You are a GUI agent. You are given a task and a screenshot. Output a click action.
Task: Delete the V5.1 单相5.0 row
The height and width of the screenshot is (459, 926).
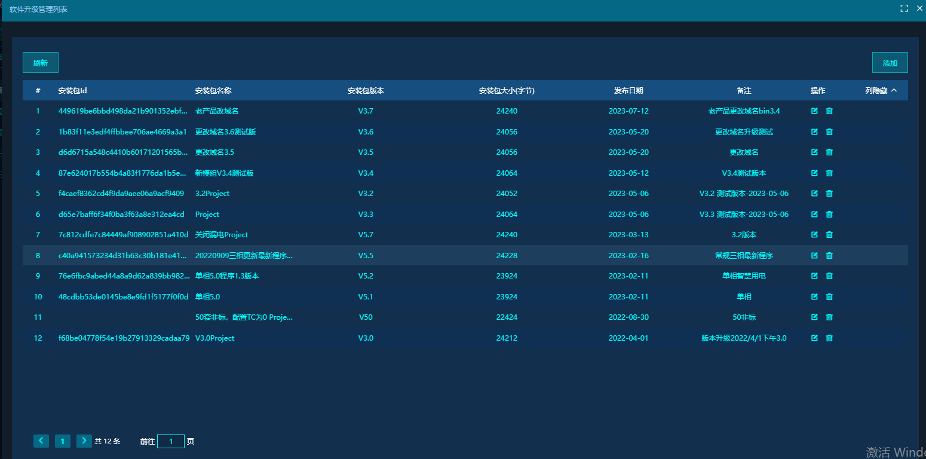point(829,297)
